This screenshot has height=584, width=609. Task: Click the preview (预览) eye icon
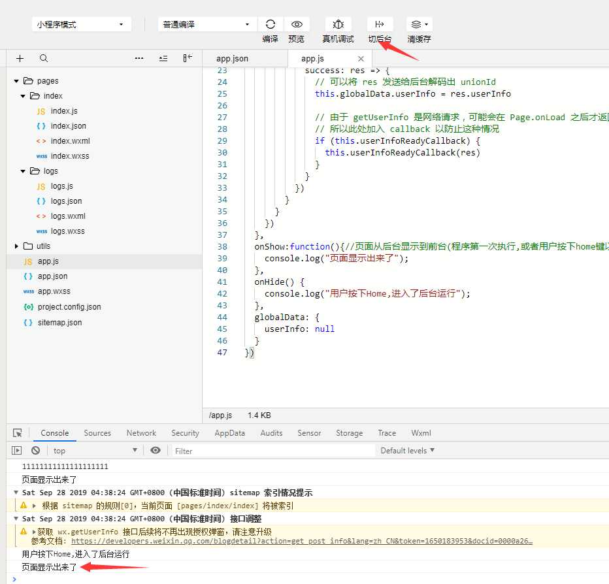tap(297, 24)
